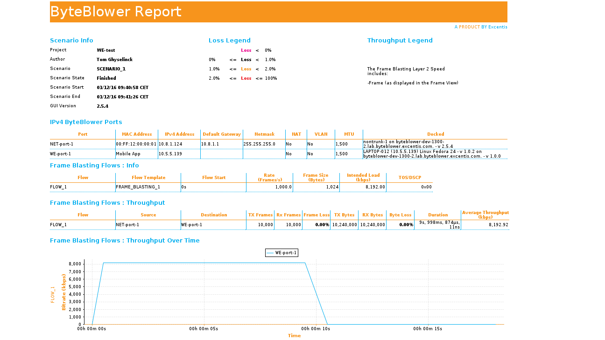Click the 00h 00m 05s time axis label
The height and width of the screenshot is (340, 605).
pos(204,329)
